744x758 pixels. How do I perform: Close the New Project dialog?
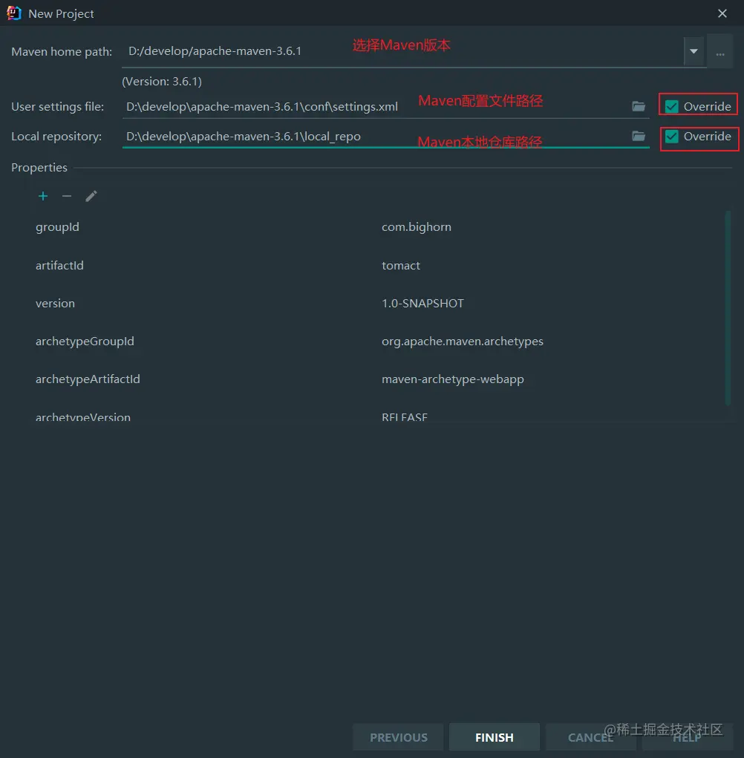click(722, 13)
